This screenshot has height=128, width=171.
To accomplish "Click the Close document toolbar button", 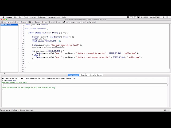I will [24, 22].
